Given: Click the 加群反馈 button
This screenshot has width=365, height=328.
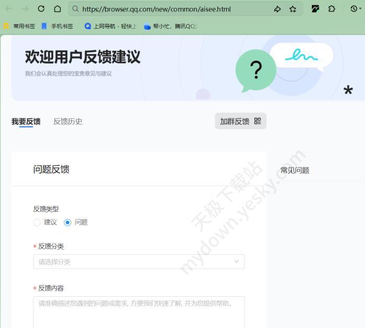Looking at the screenshot, I should 240,121.
